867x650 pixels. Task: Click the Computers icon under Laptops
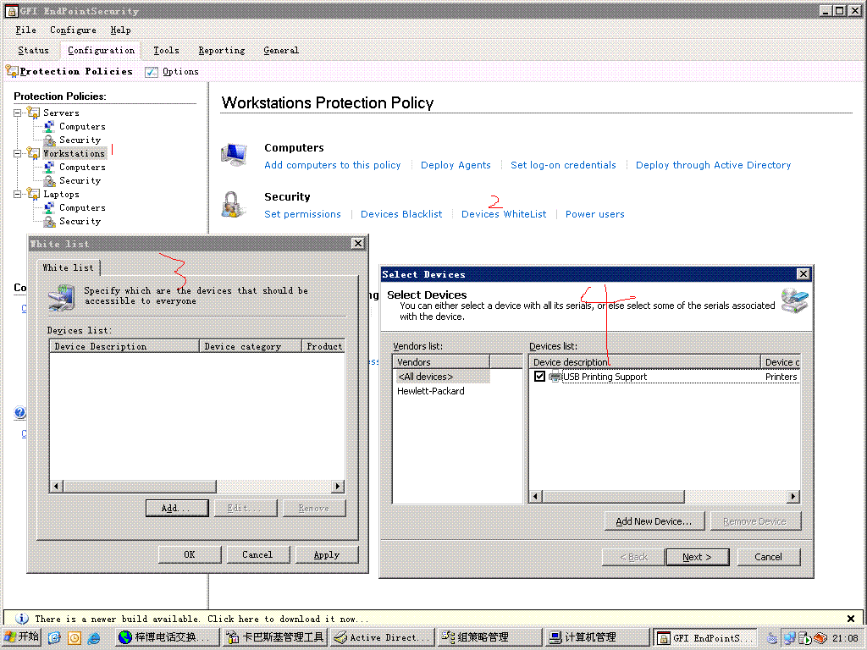(x=49, y=208)
